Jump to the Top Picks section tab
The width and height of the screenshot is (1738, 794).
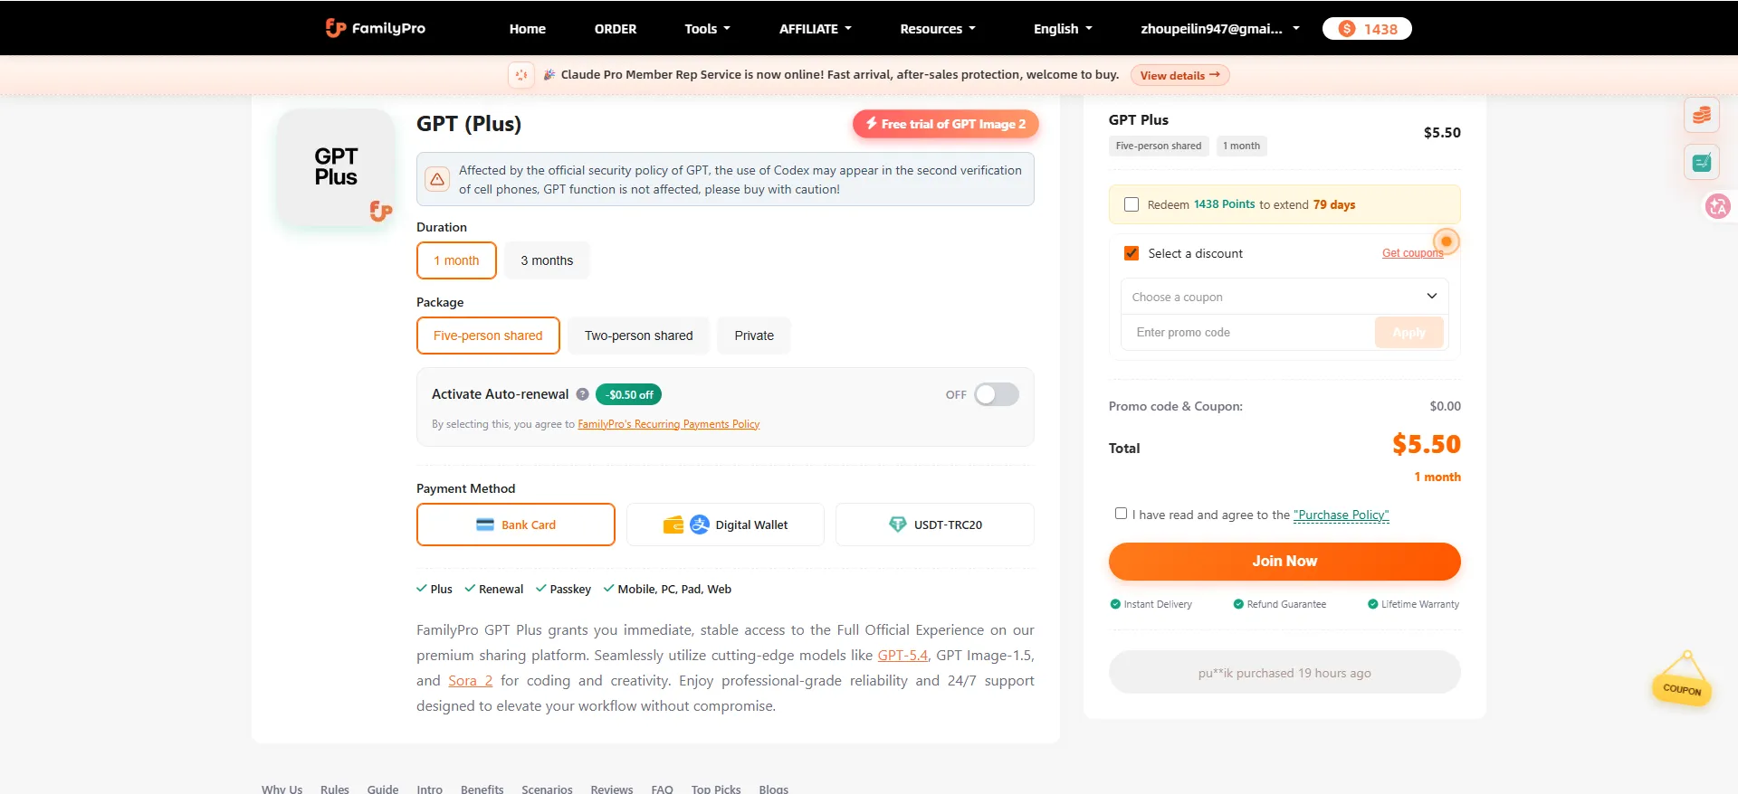[x=716, y=789]
